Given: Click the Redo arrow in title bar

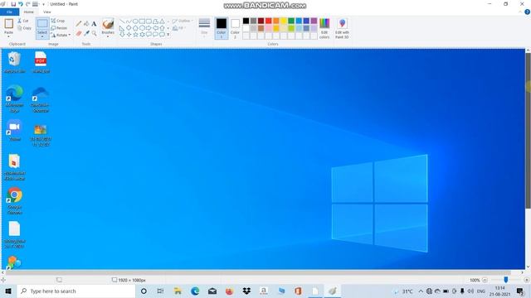Looking at the screenshot, I should (27, 4).
